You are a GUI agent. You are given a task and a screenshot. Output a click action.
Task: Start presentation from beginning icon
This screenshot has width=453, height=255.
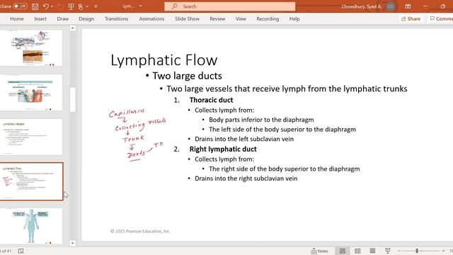tap(71, 6)
